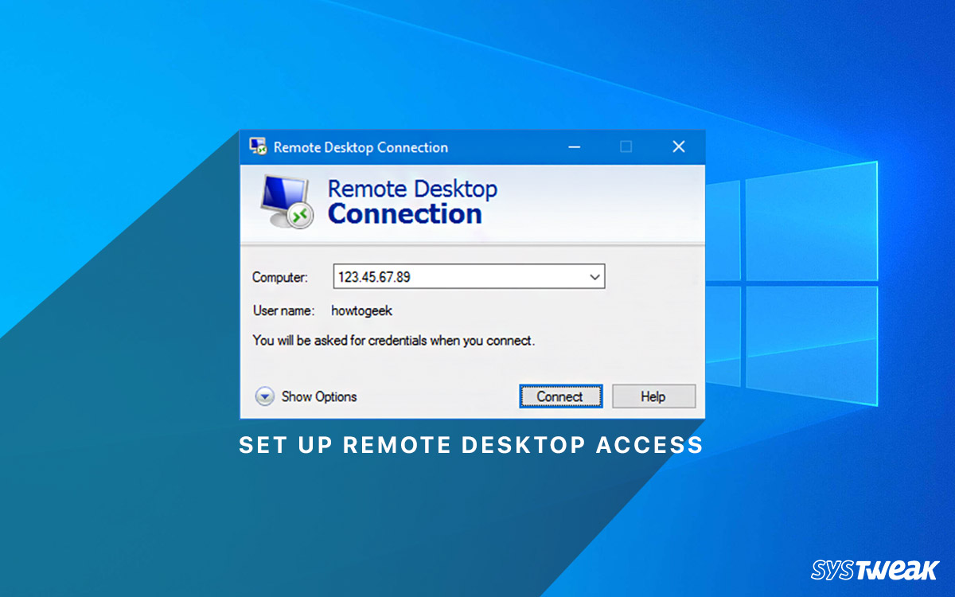Collapse the computer name combo box list
This screenshot has width=955, height=597.
click(594, 276)
